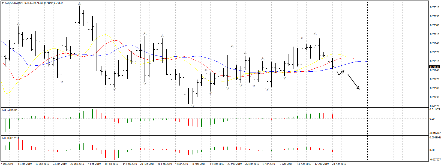Click the 0.69970 level on the price scale
Viewport: 441px width, 167px height.
tap(434, 106)
